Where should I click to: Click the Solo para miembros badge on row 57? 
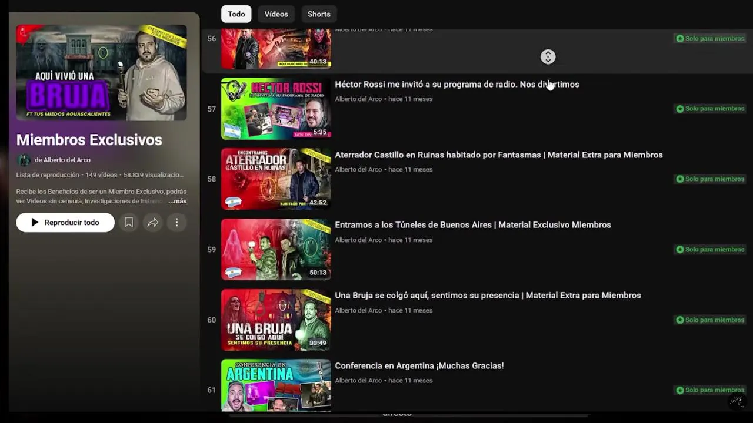click(x=710, y=109)
